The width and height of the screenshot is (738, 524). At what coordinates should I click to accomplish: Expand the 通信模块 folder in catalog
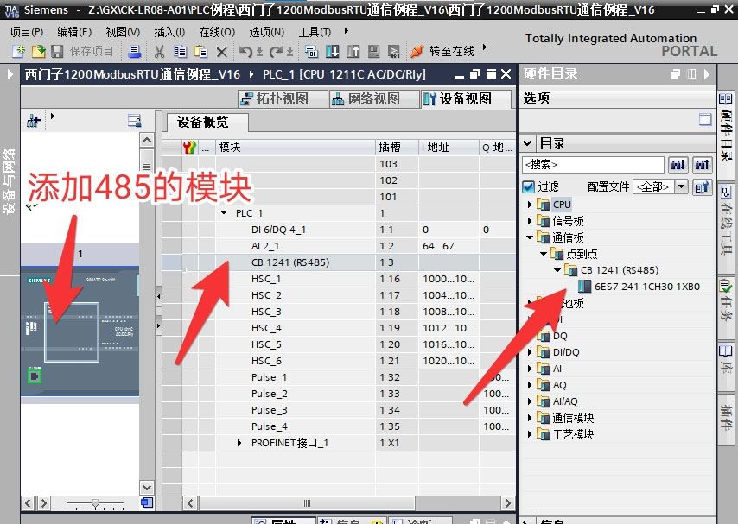coord(530,418)
